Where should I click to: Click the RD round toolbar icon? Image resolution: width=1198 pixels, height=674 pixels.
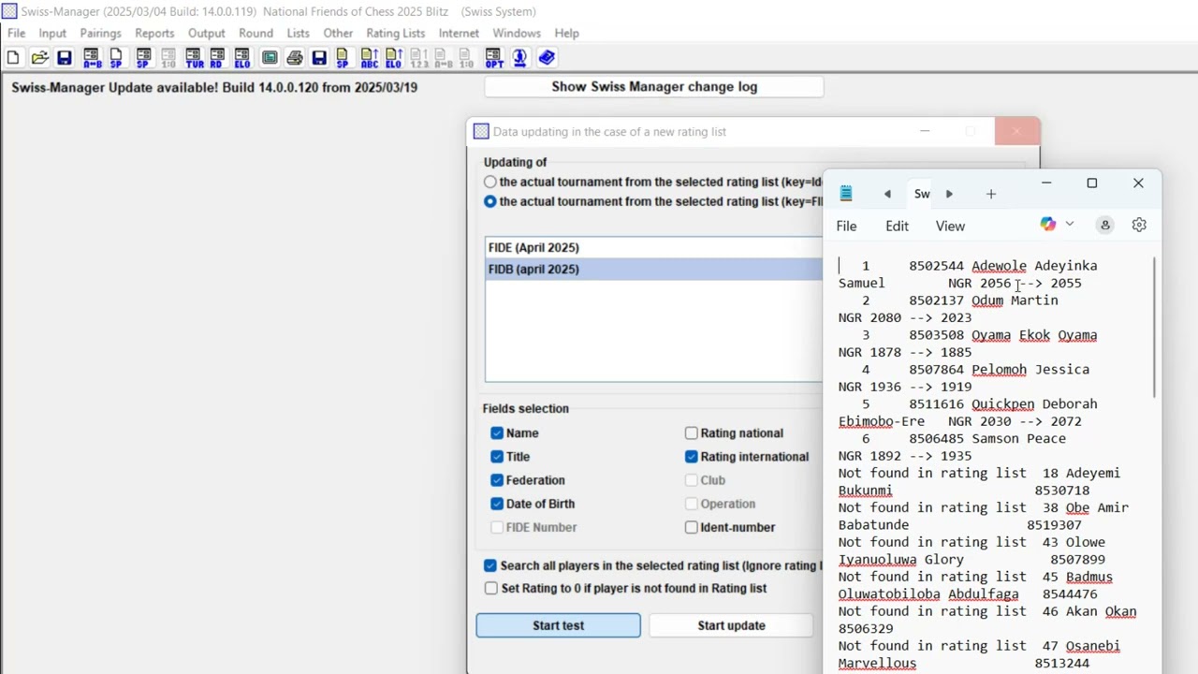click(217, 58)
